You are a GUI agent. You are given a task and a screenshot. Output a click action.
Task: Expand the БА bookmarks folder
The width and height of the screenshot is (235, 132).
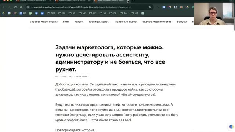103,13
